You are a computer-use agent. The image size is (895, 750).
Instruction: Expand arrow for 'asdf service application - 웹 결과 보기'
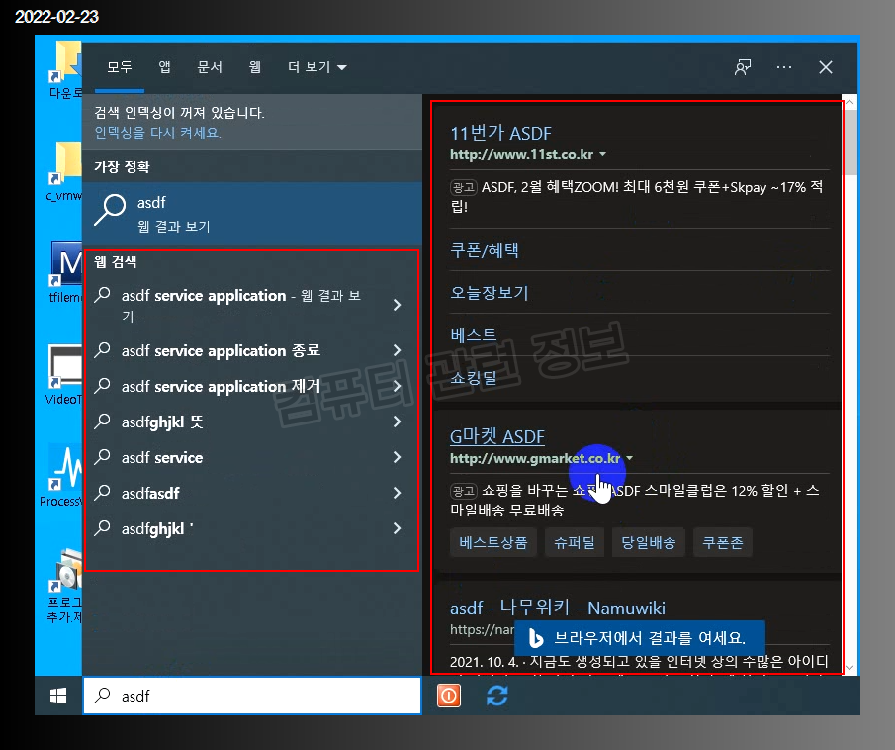point(398,305)
